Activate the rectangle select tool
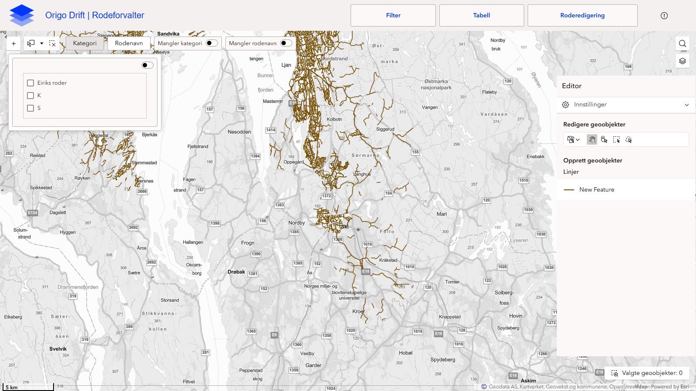This screenshot has width=696, height=391. click(31, 43)
